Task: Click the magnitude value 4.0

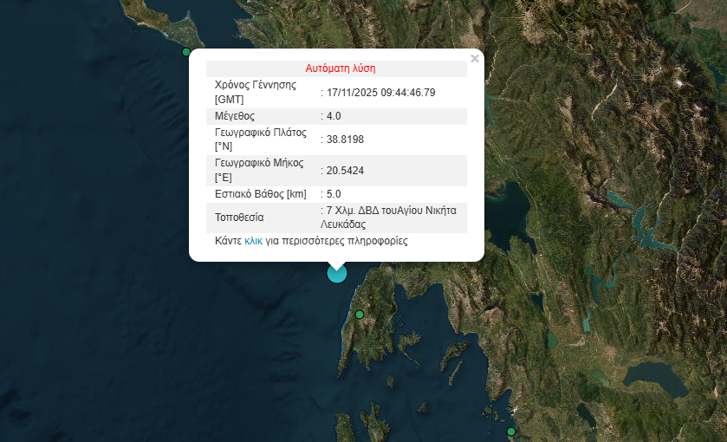Action: tap(334, 115)
